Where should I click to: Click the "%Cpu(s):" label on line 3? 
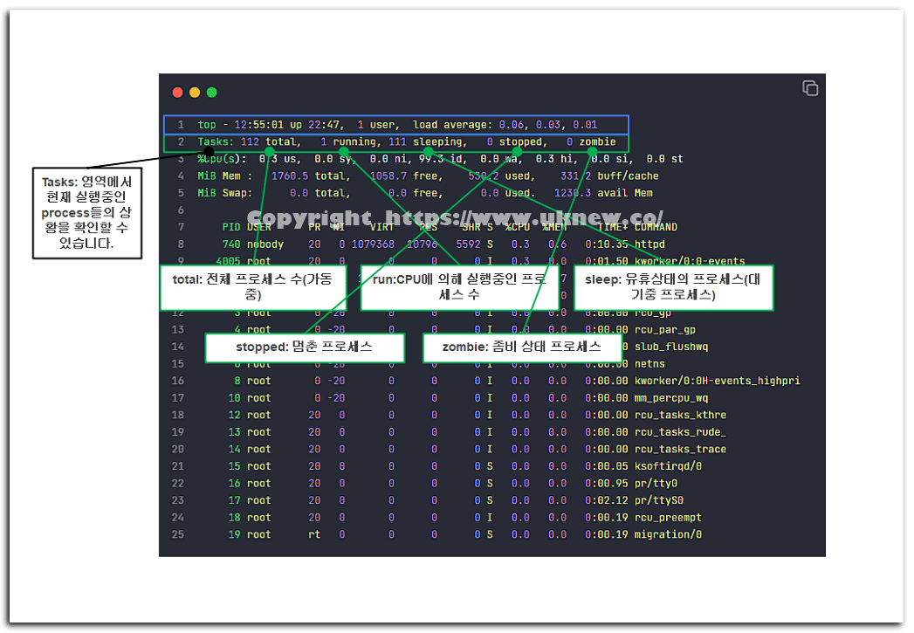[222, 159]
